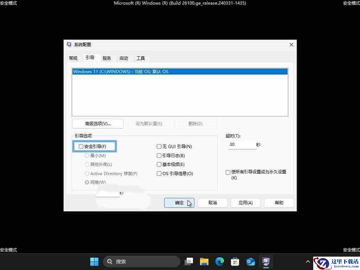Enable OS 引导信息(O) checkbox
The image size is (360, 270).
click(159, 173)
